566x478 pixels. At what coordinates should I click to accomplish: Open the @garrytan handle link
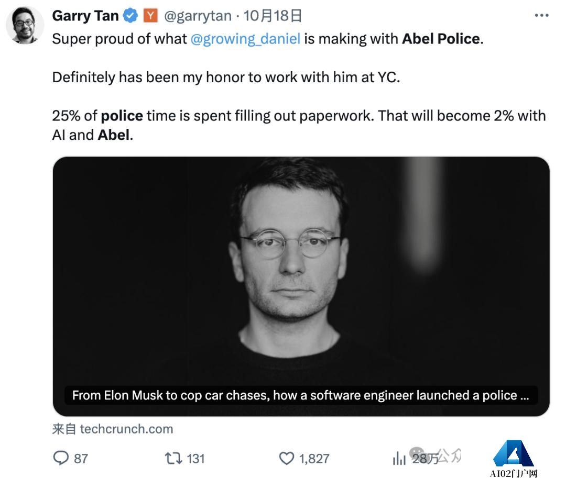coord(198,16)
